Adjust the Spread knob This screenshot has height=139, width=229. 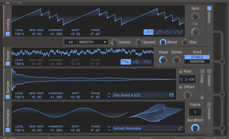point(139,42)
